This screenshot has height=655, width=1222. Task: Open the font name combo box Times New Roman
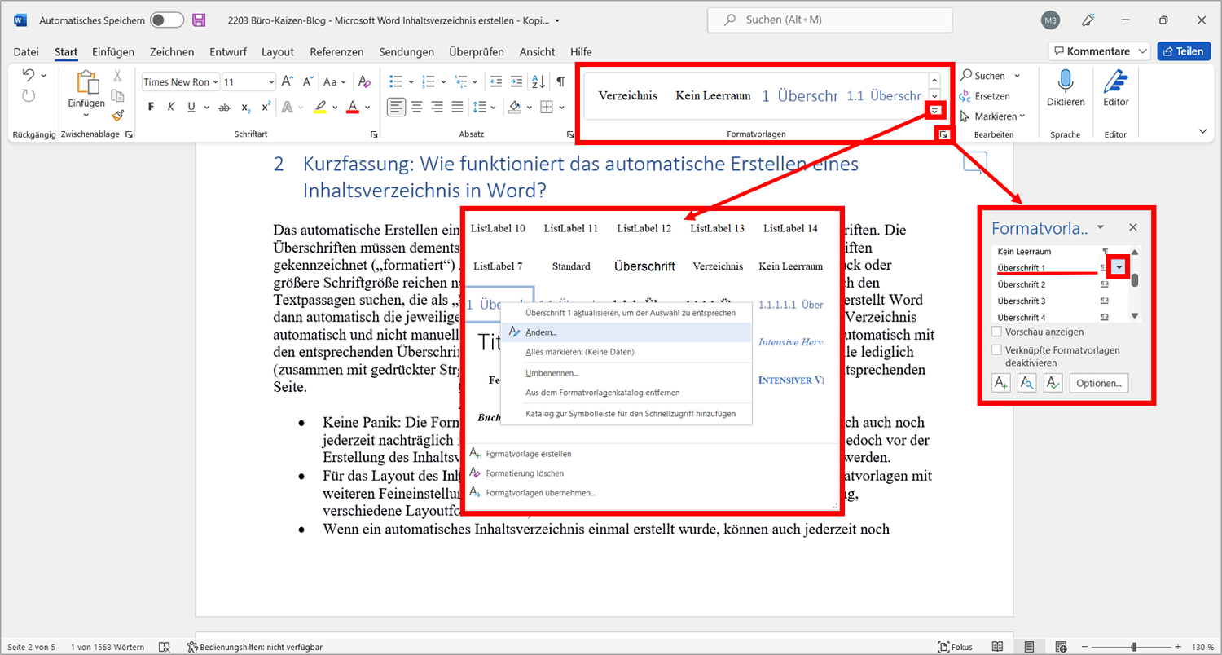coord(180,81)
